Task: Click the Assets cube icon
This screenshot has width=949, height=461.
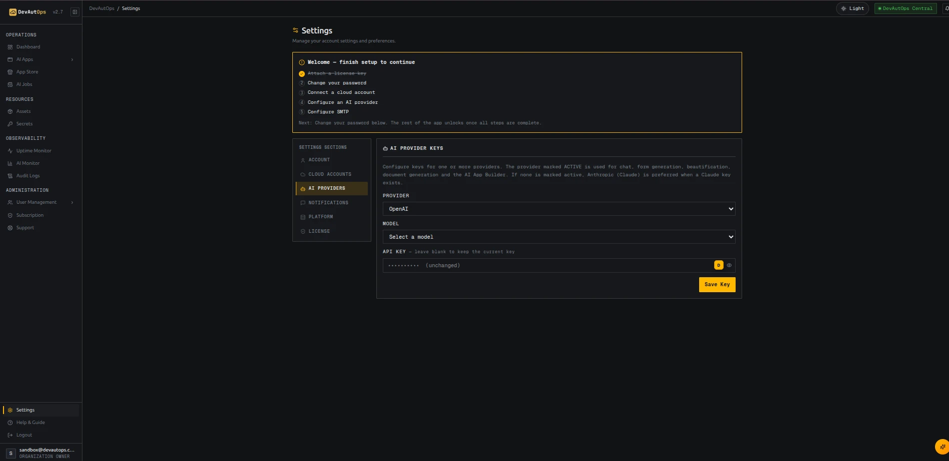Action: tap(10, 111)
